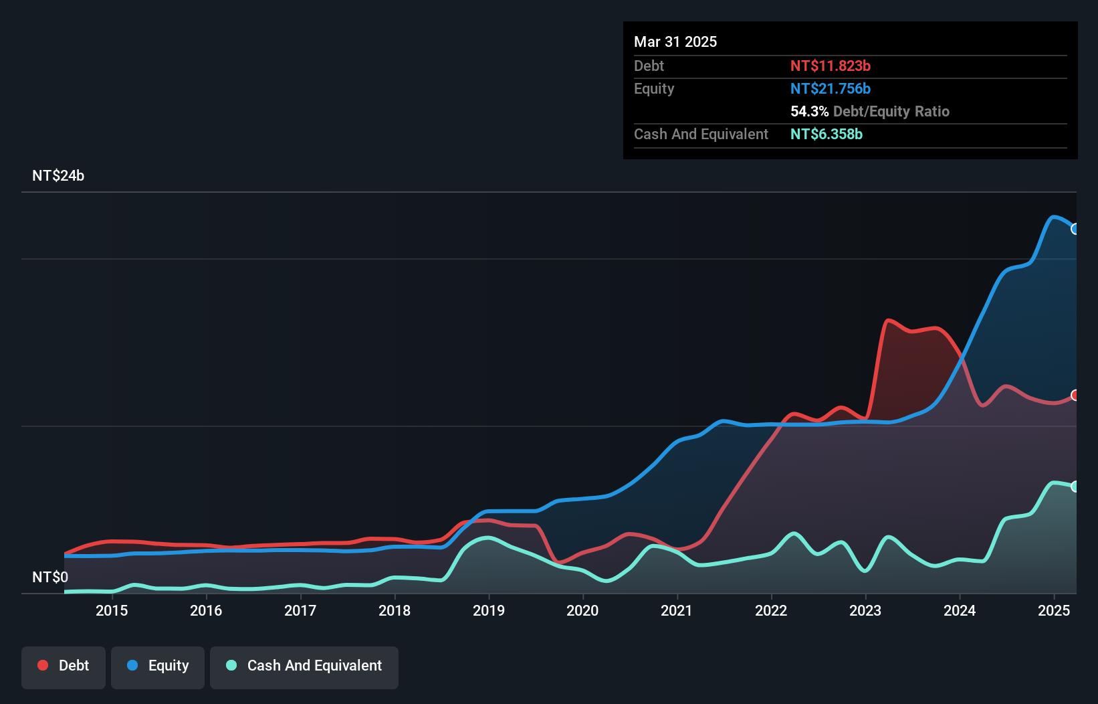1098x704 pixels.
Task: Click the Mar 31 2025 tooltip date
Action: click(x=675, y=41)
